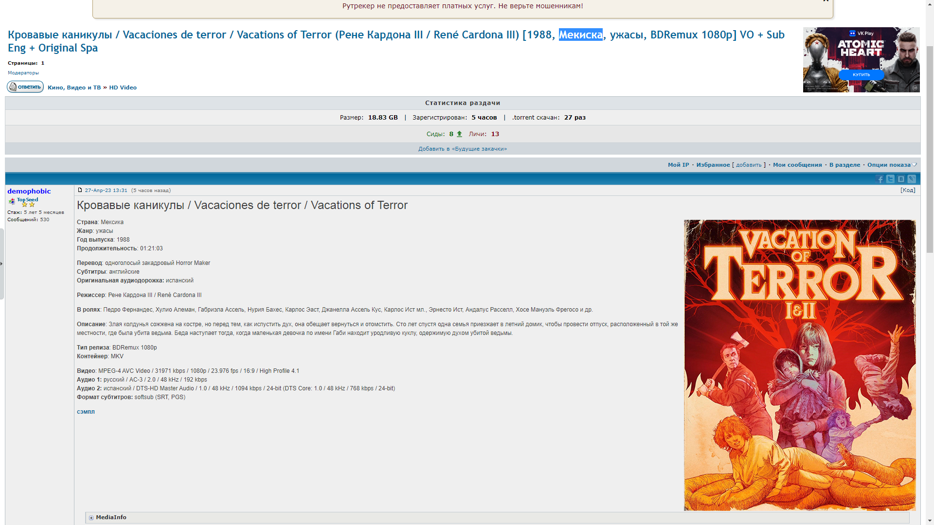Click the green seeders arrow icon
934x525 pixels.
tap(459, 134)
